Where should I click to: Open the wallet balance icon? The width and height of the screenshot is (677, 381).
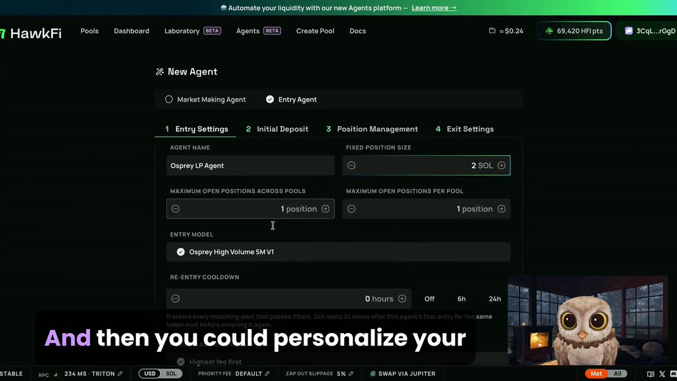[492, 31]
